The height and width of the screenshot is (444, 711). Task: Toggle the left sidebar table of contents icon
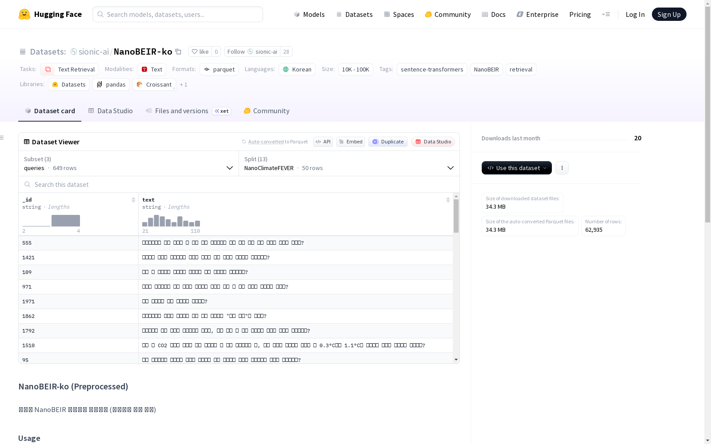2,138
